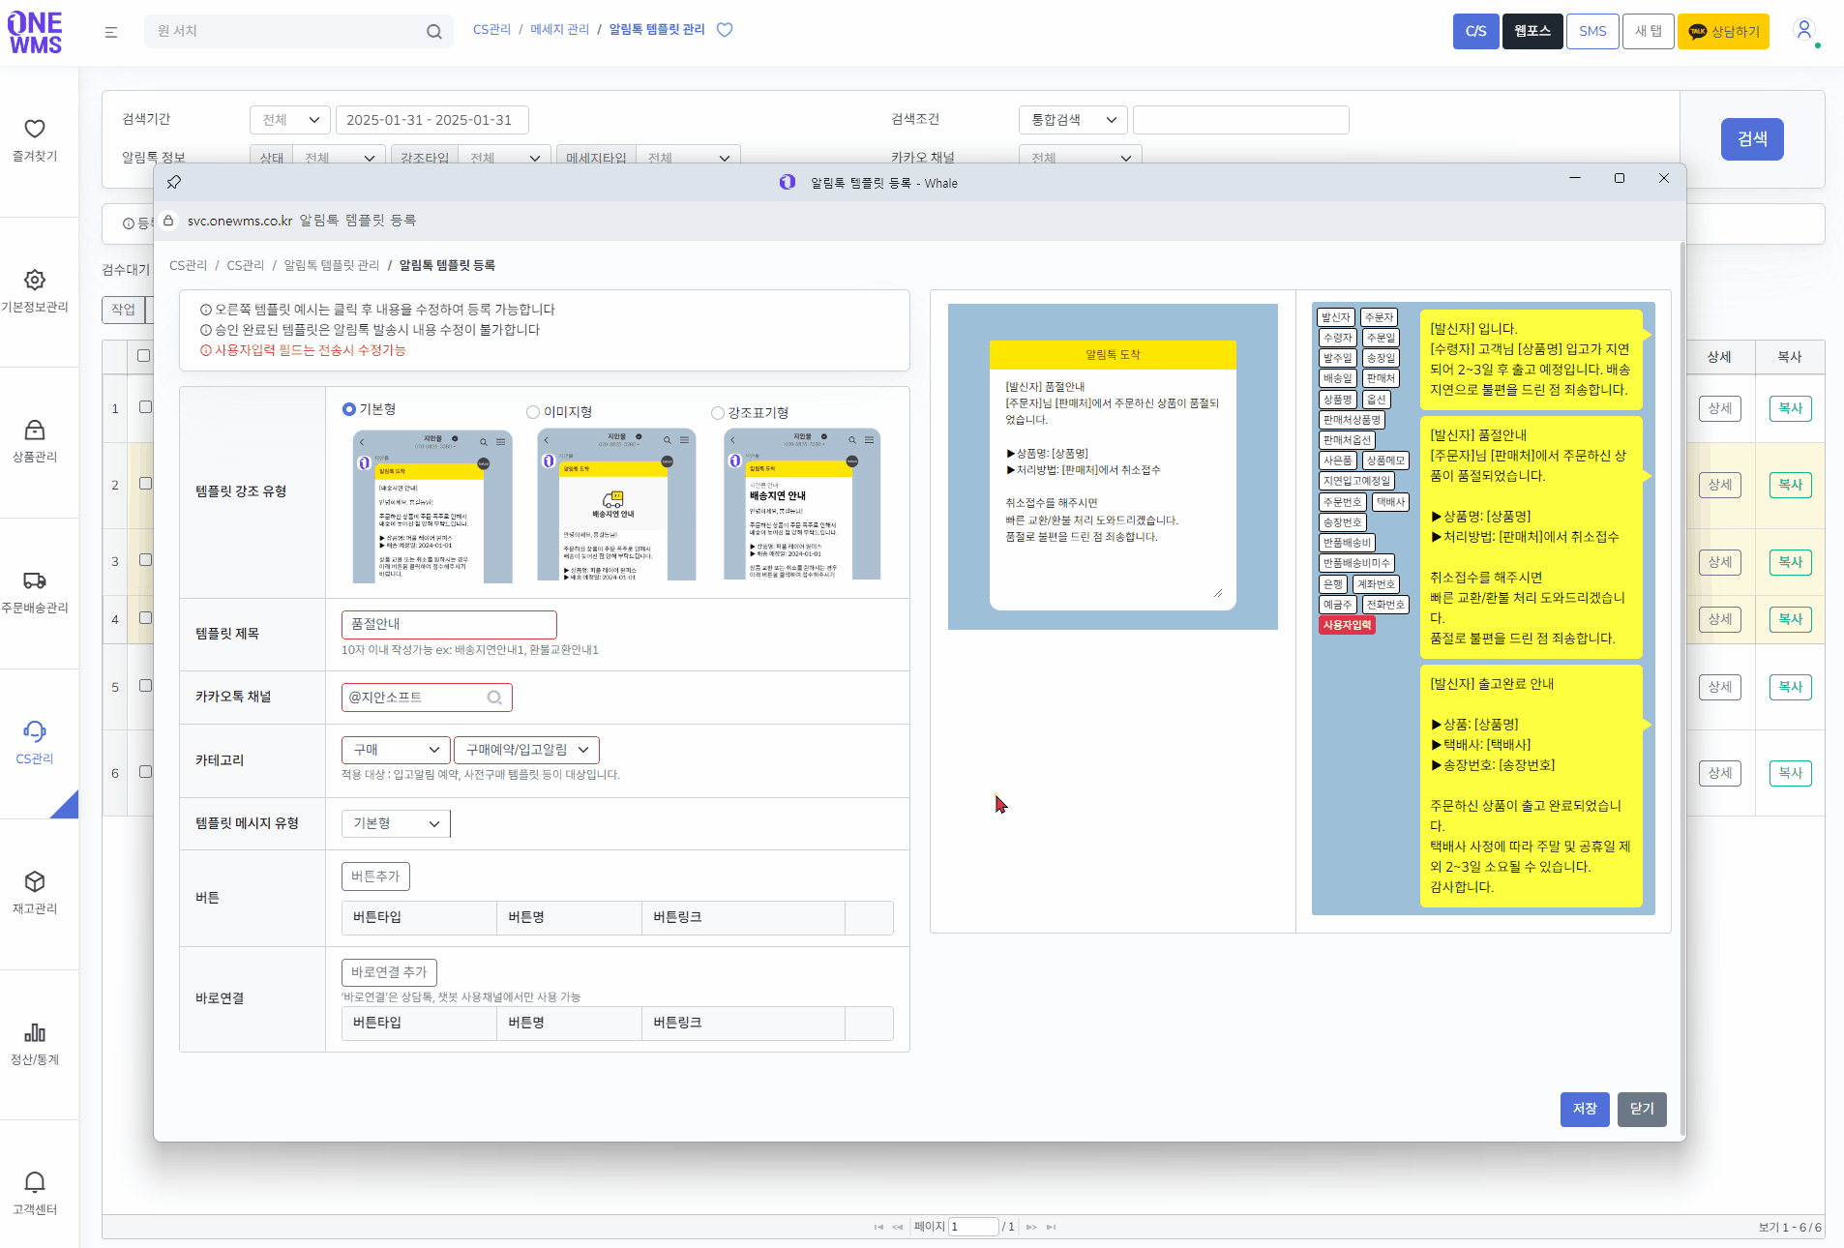Check the row 5 checkbox in background table
The image size is (1844, 1248).
click(145, 686)
